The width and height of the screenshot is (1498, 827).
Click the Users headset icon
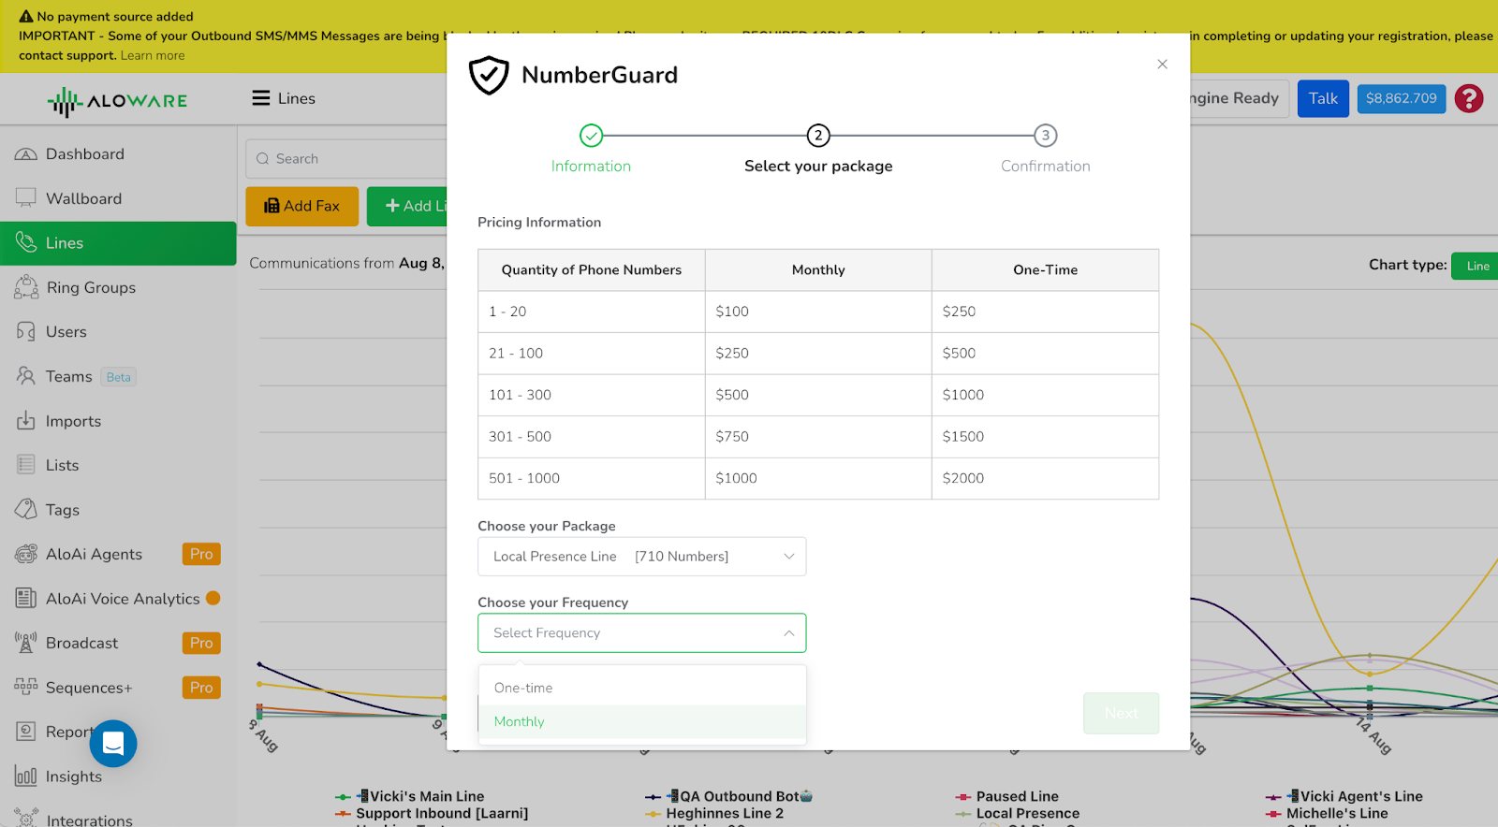26,331
